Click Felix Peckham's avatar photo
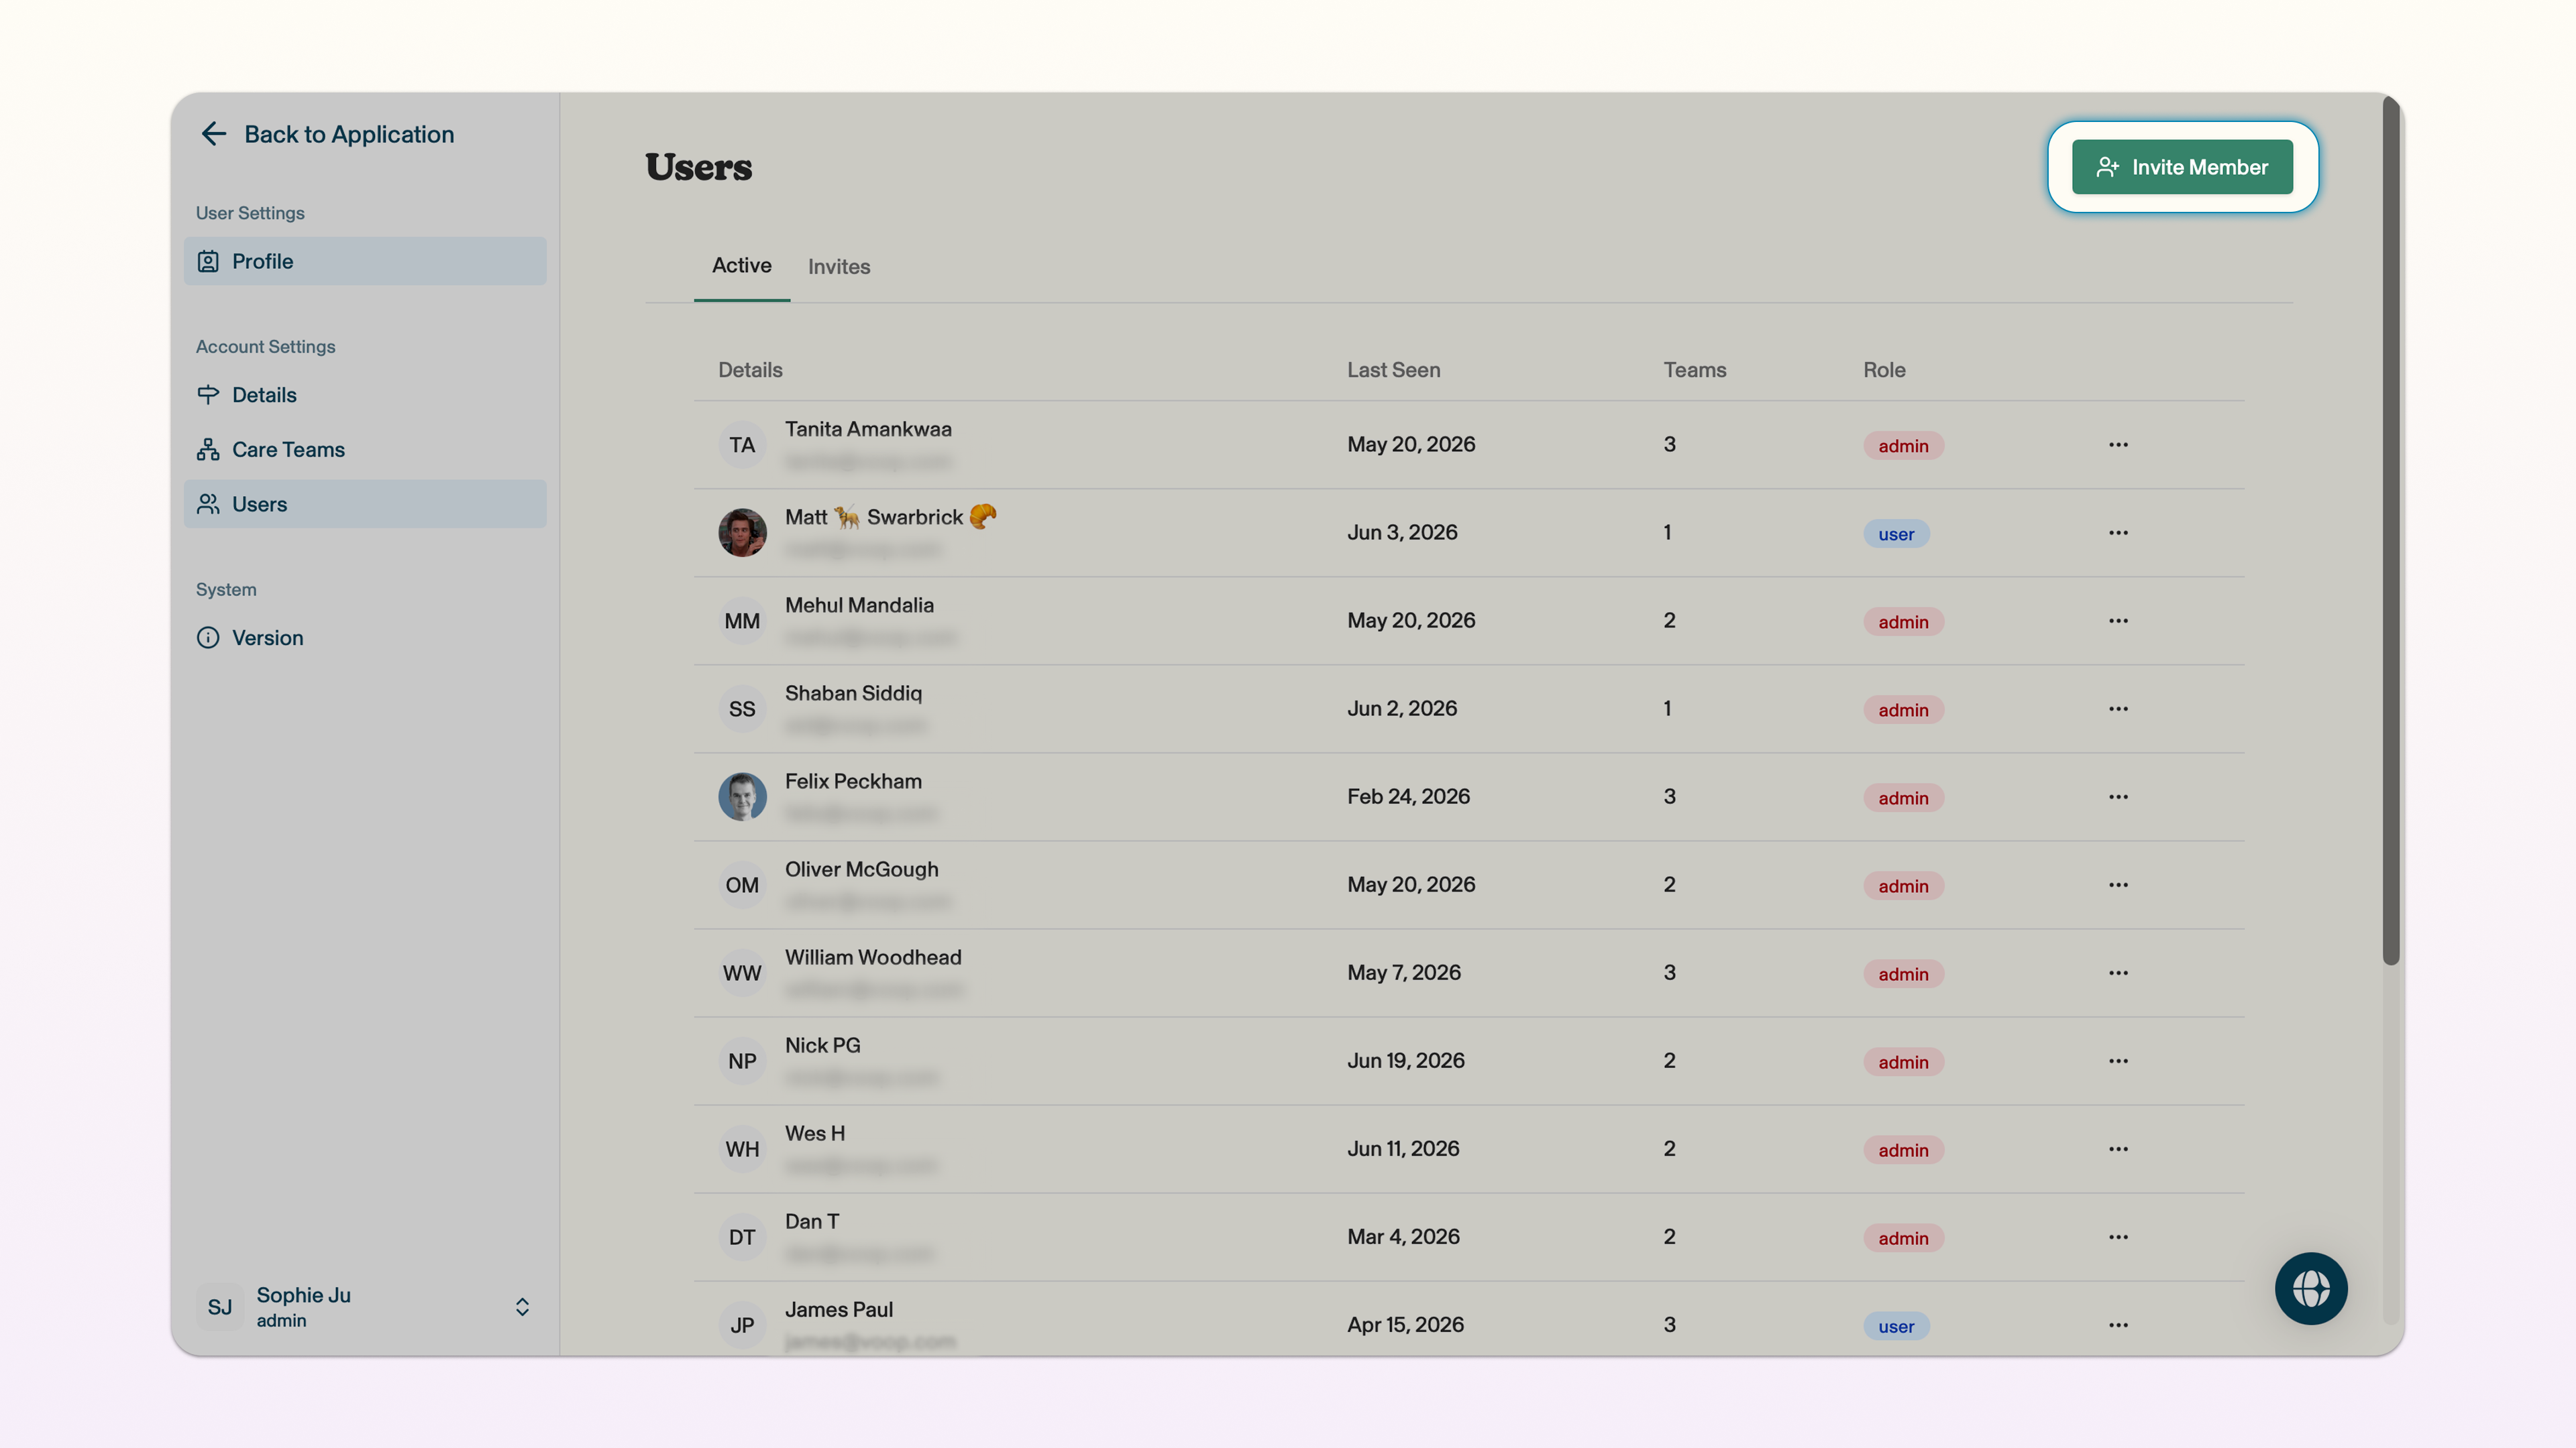2576x1448 pixels. (x=742, y=796)
